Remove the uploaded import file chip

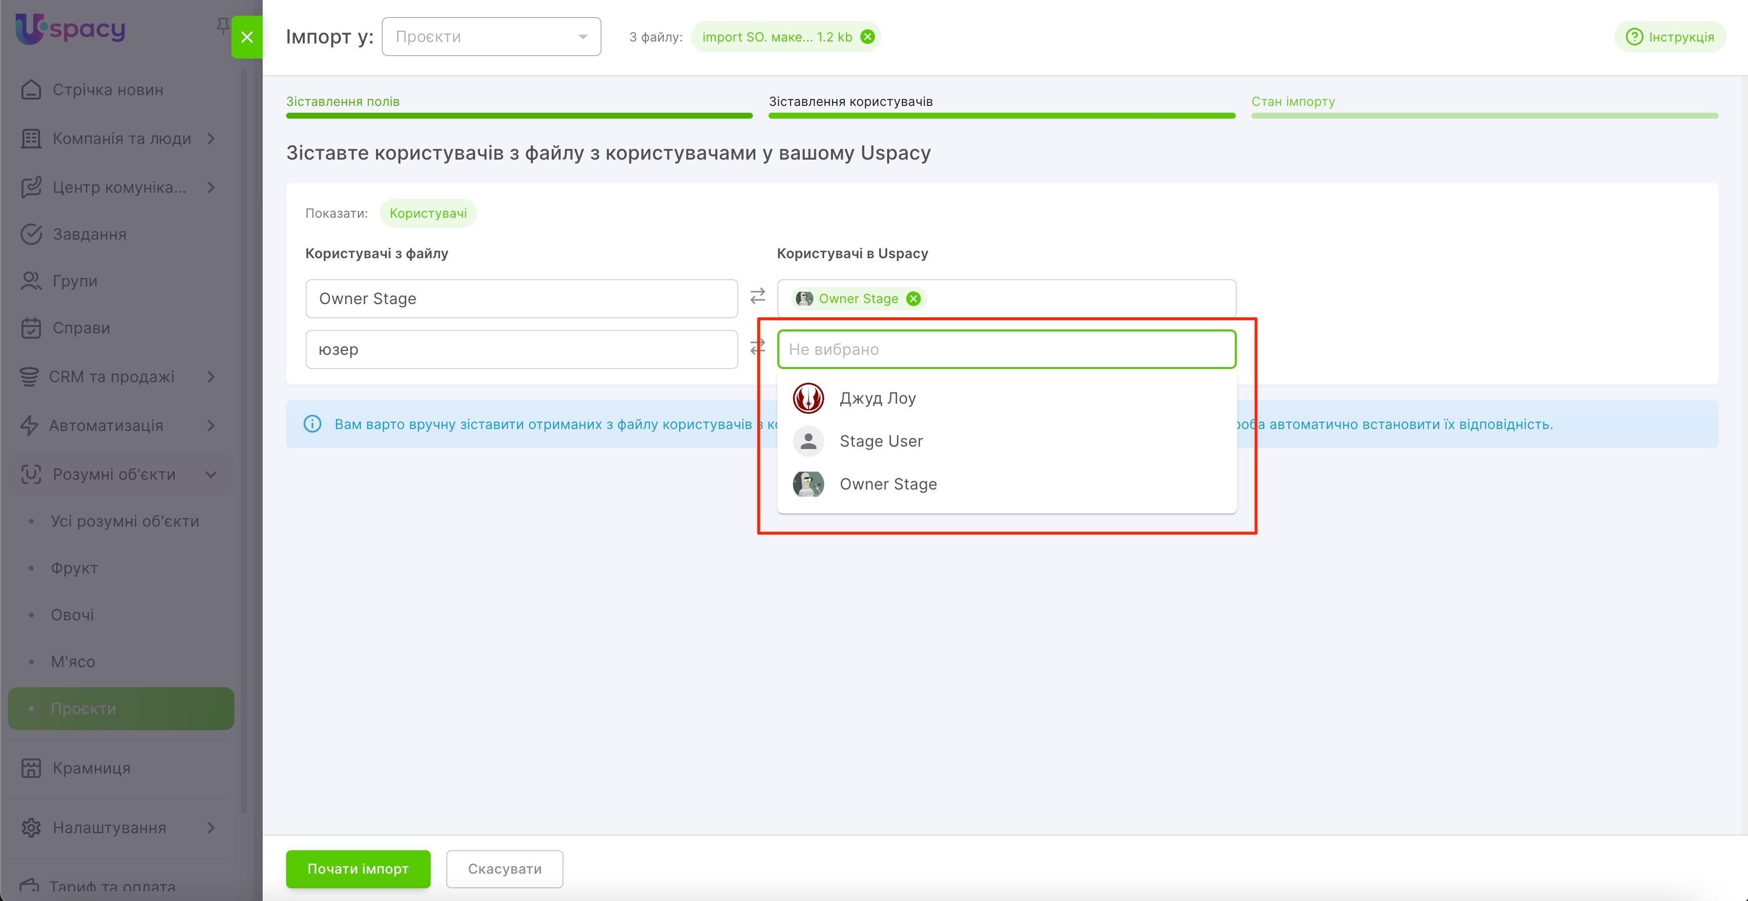pos(867,37)
